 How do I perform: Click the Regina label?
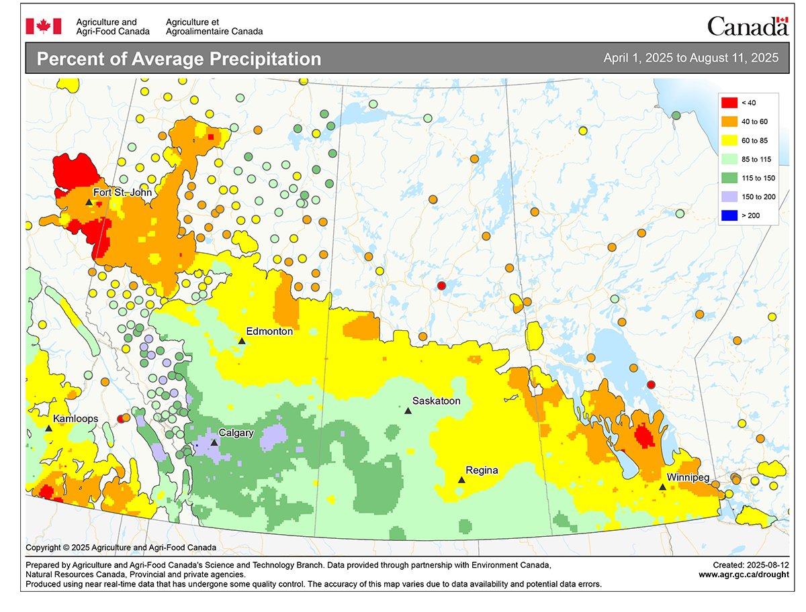click(482, 470)
